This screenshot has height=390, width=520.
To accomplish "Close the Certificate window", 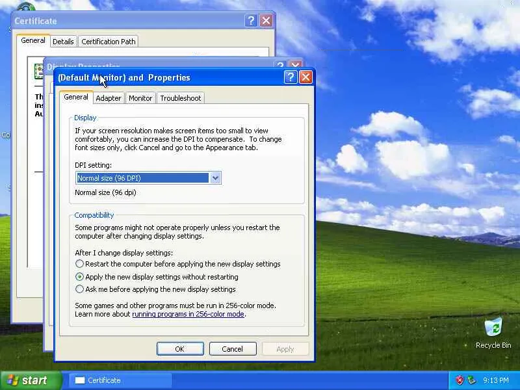I will tap(266, 21).
